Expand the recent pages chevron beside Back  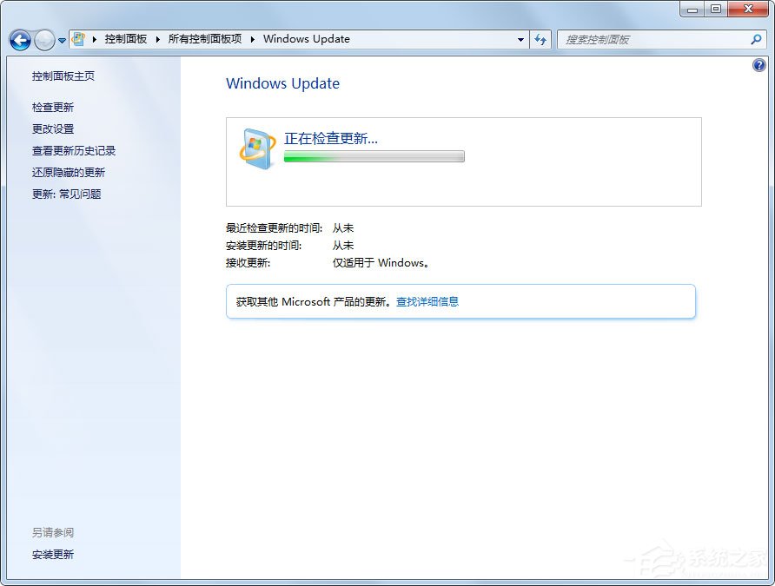(61, 39)
